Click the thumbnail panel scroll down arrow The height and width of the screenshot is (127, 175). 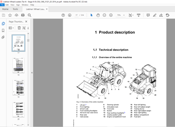pos(28,125)
